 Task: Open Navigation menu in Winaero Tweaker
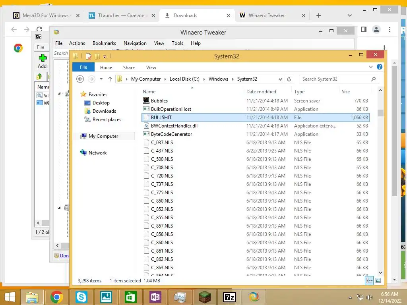pyautogui.click(x=135, y=43)
